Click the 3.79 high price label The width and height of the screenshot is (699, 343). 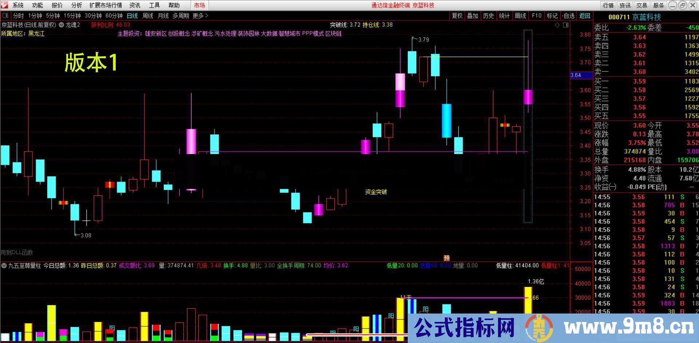pos(423,40)
